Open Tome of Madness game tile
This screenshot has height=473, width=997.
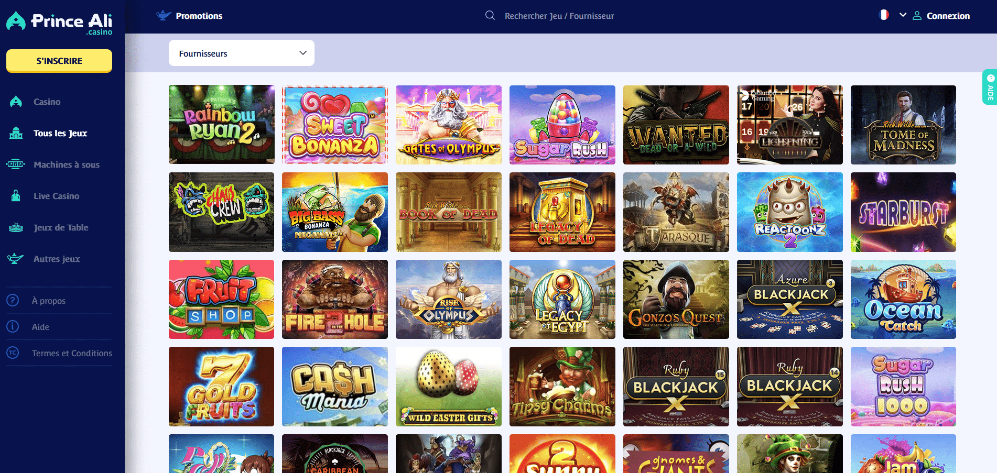[x=903, y=125]
